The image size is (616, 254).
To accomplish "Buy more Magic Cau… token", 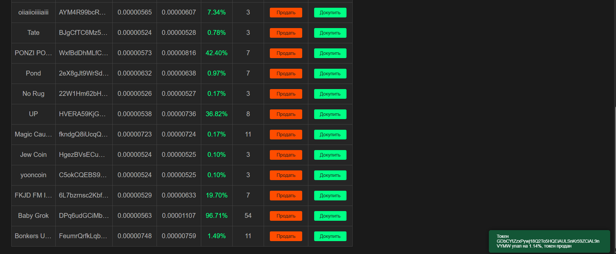I will tap(330, 135).
